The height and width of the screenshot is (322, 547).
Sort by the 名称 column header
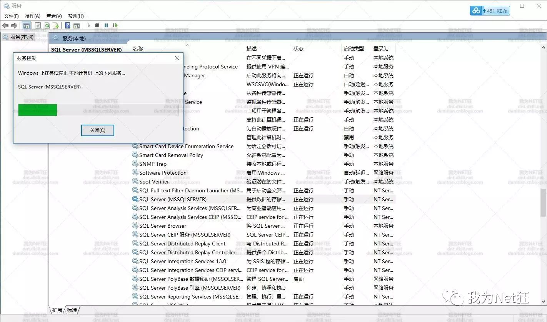[x=138, y=48]
